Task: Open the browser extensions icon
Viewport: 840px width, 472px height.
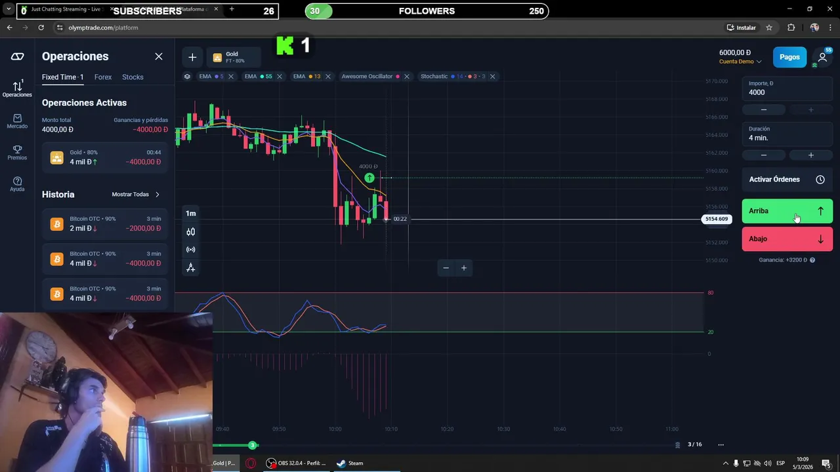Action: (791, 28)
